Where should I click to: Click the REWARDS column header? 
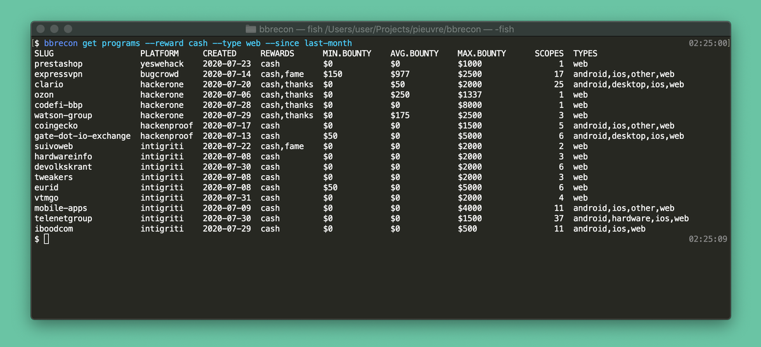[277, 53]
